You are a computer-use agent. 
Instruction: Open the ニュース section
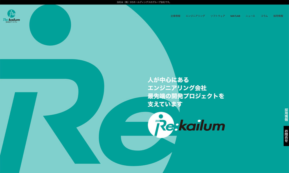point(250,16)
